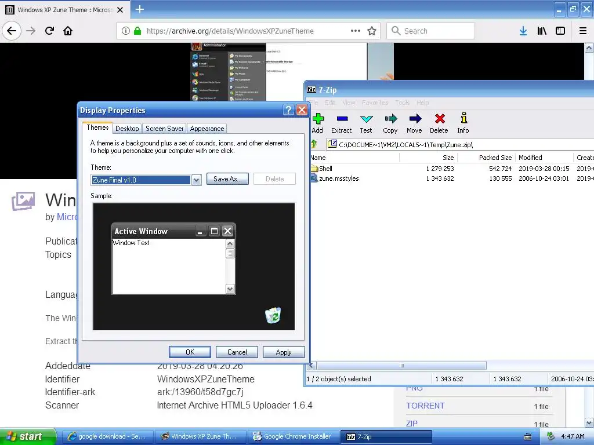Viewport: 594px width, 445px height.
Task: Click the 7-Zip scrollbar left arrow
Action: pyautogui.click(x=312, y=366)
